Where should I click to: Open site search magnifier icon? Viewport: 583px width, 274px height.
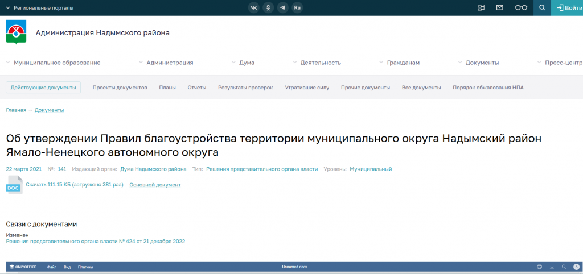pyautogui.click(x=542, y=8)
